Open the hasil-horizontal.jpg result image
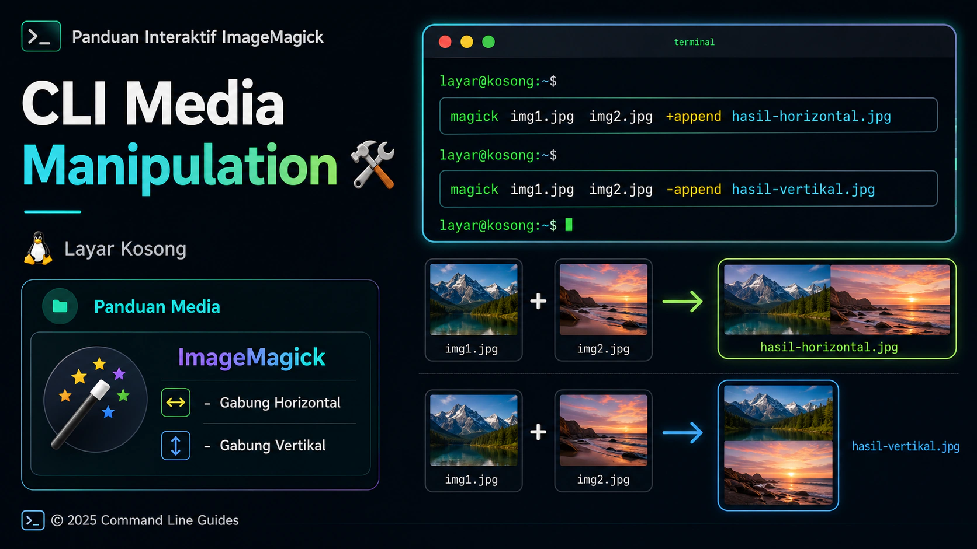The width and height of the screenshot is (977, 549). pos(837,300)
